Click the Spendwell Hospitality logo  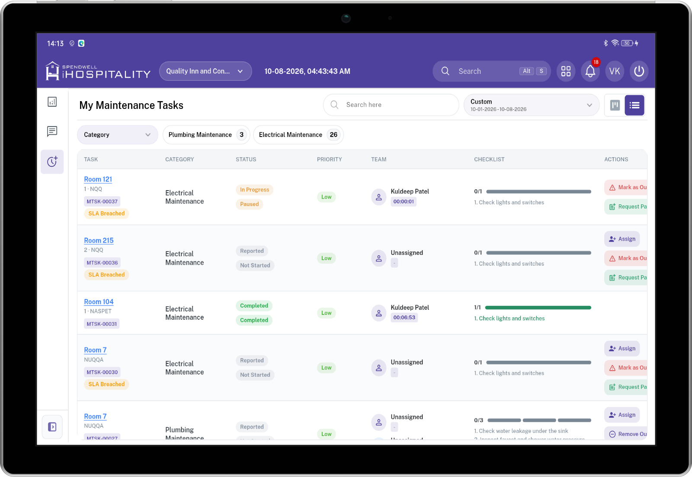[98, 71]
